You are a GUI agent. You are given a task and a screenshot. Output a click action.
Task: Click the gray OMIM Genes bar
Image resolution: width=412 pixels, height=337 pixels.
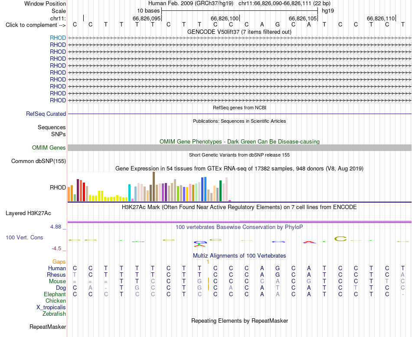click(239, 148)
